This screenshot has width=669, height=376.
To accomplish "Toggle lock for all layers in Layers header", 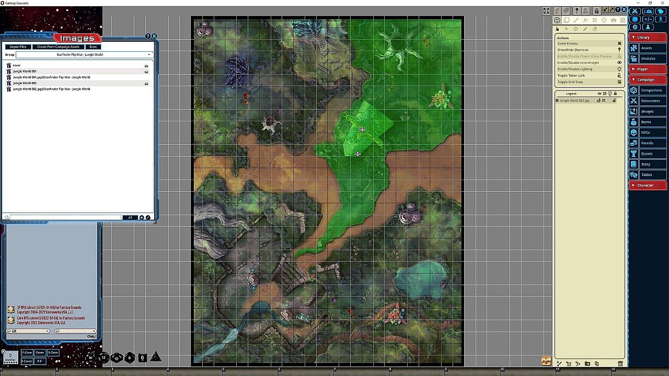I will (x=615, y=93).
